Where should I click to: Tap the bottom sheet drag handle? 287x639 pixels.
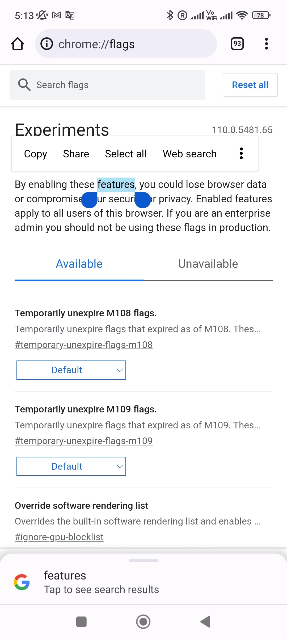(x=143, y=560)
